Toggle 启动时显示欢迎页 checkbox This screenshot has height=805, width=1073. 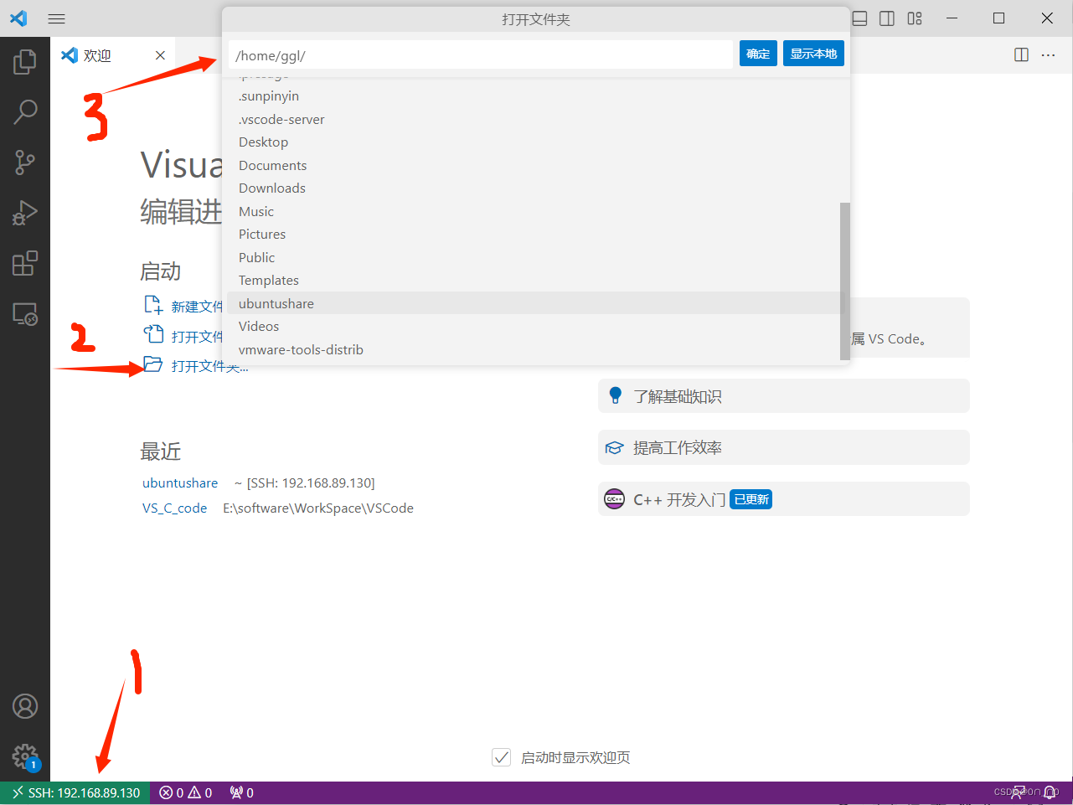(x=501, y=757)
